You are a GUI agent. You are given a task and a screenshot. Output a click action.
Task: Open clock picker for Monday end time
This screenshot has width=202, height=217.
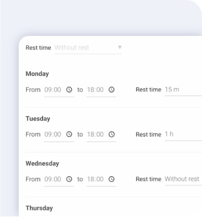tap(111, 90)
